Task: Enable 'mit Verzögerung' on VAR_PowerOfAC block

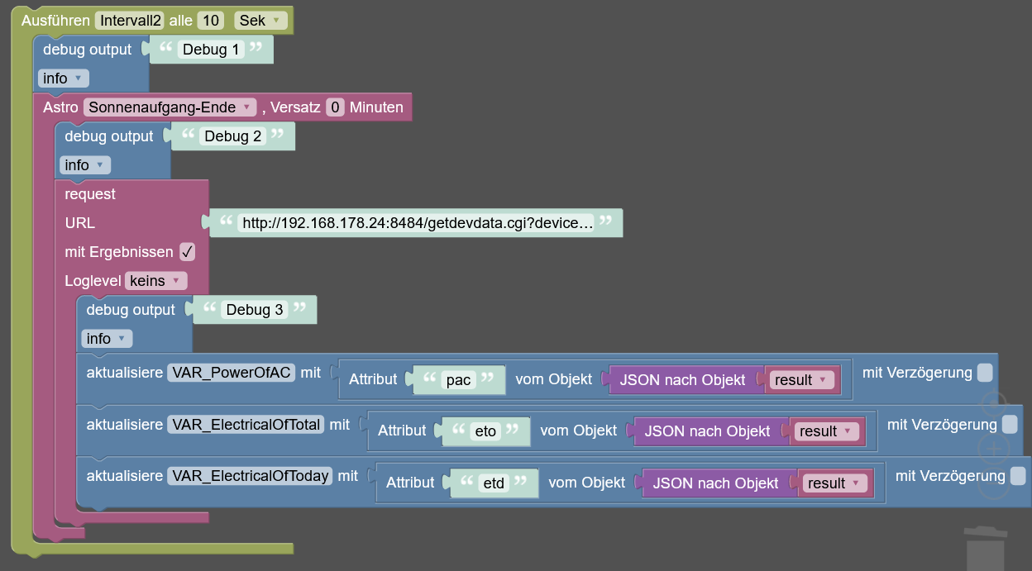Action: click(984, 373)
